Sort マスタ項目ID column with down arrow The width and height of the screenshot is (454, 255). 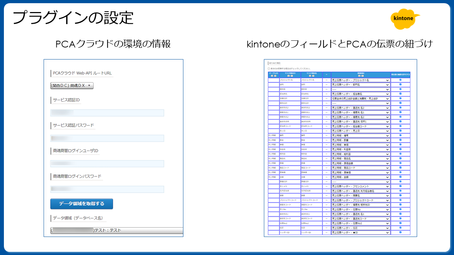(x=292, y=76)
